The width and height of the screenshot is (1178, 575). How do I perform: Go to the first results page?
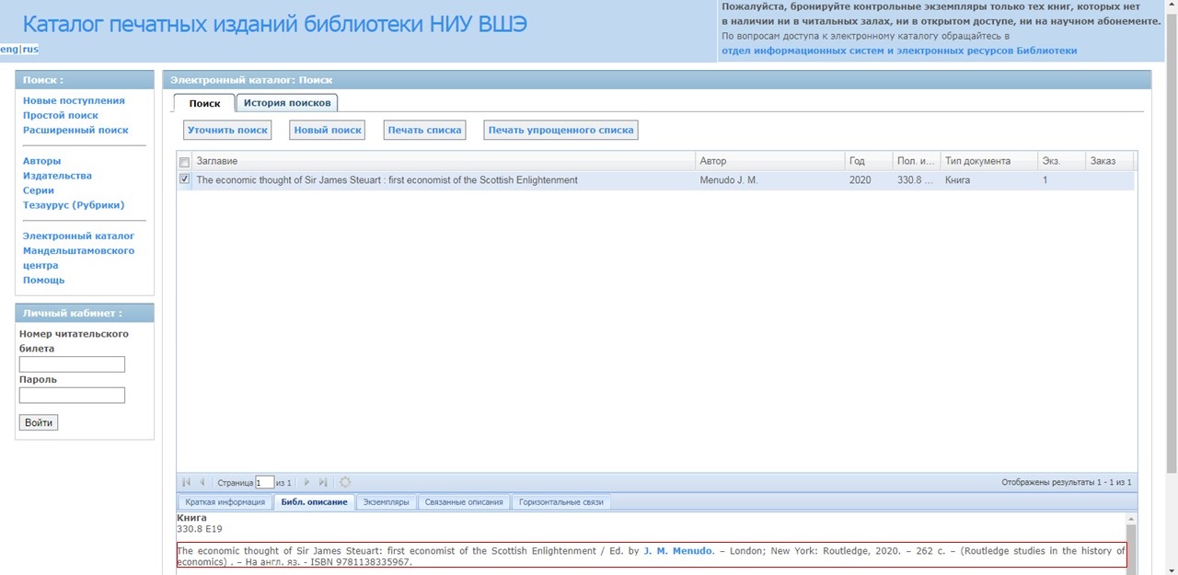(x=187, y=482)
